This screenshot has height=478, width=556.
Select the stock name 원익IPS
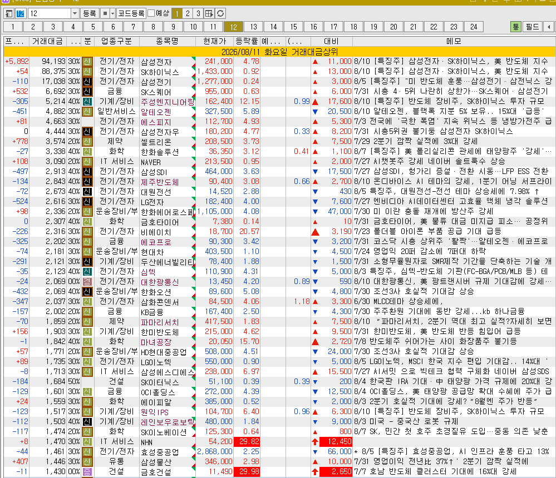155,412
